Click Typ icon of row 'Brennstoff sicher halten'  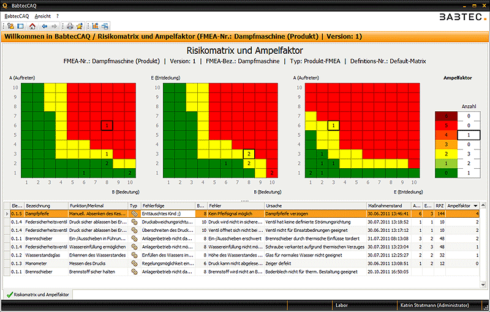tap(134, 272)
